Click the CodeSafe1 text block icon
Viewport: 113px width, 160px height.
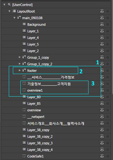click(x=24, y=156)
